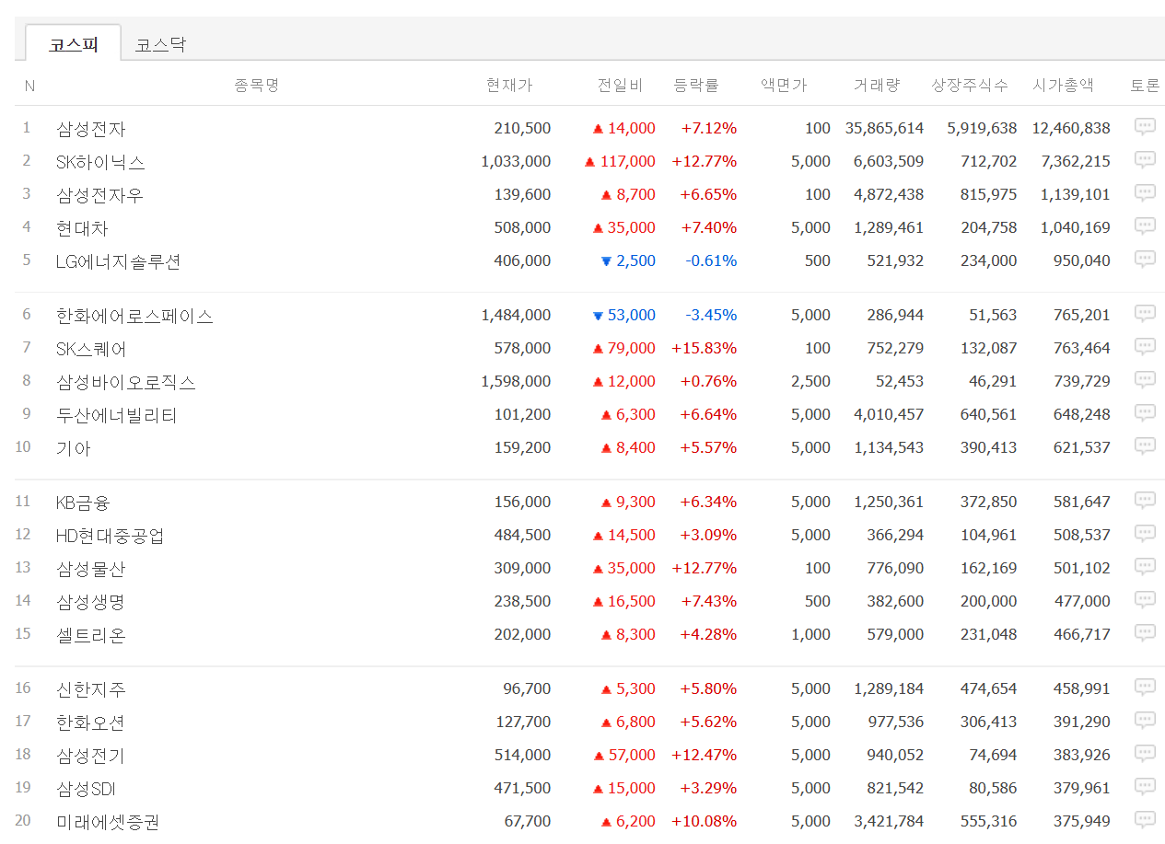Open discussion board icon for 삼성전자우

point(1145,193)
